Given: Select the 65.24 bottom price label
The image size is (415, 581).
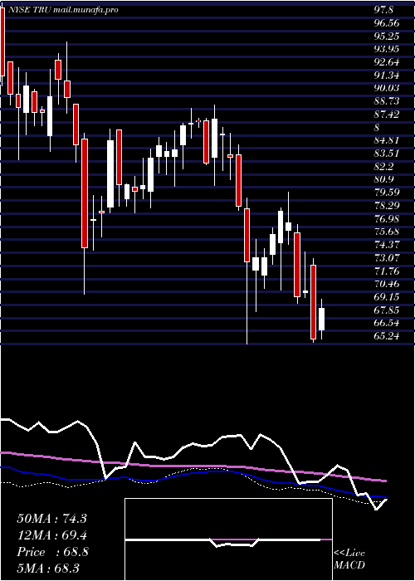Looking at the screenshot, I should pos(387,336).
